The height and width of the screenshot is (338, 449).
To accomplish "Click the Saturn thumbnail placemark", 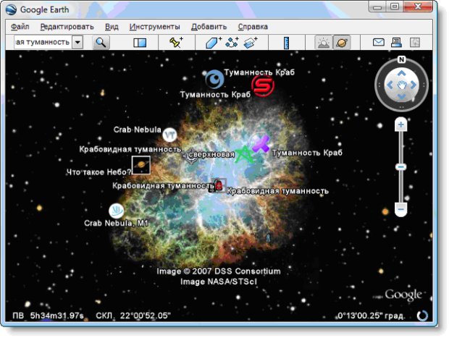I will [x=141, y=165].
